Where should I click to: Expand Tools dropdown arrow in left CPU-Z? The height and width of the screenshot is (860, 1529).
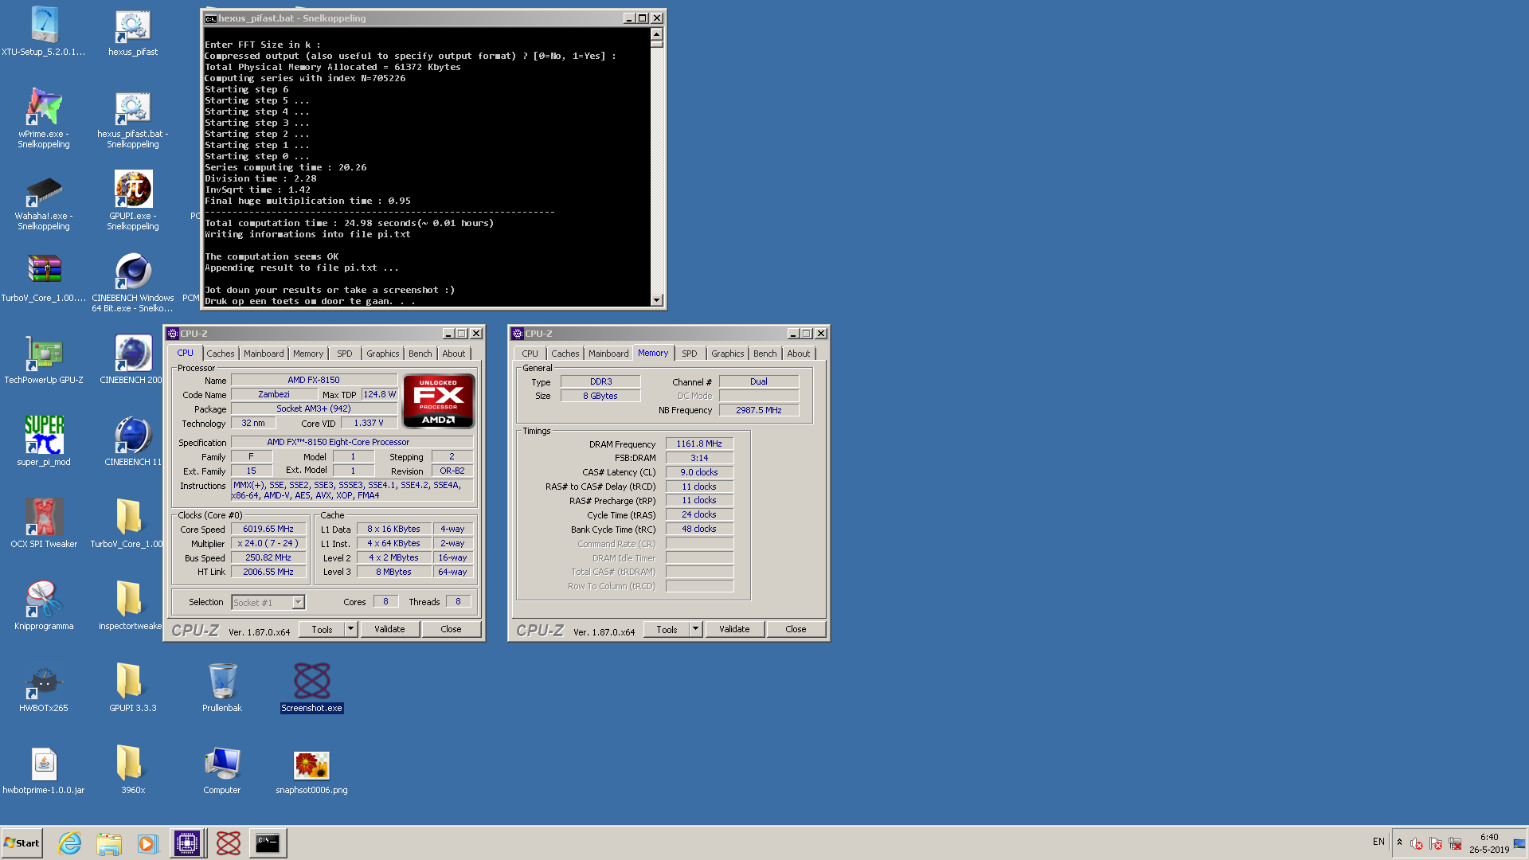pos(350,629)
